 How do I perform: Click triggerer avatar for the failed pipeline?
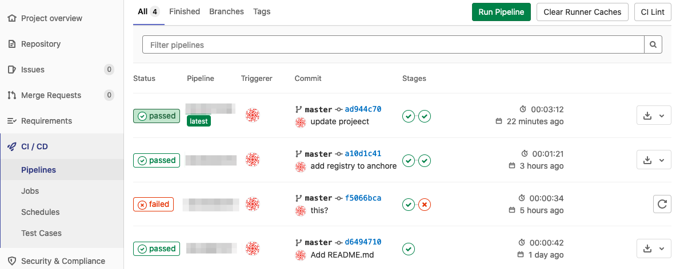(253, 204)
